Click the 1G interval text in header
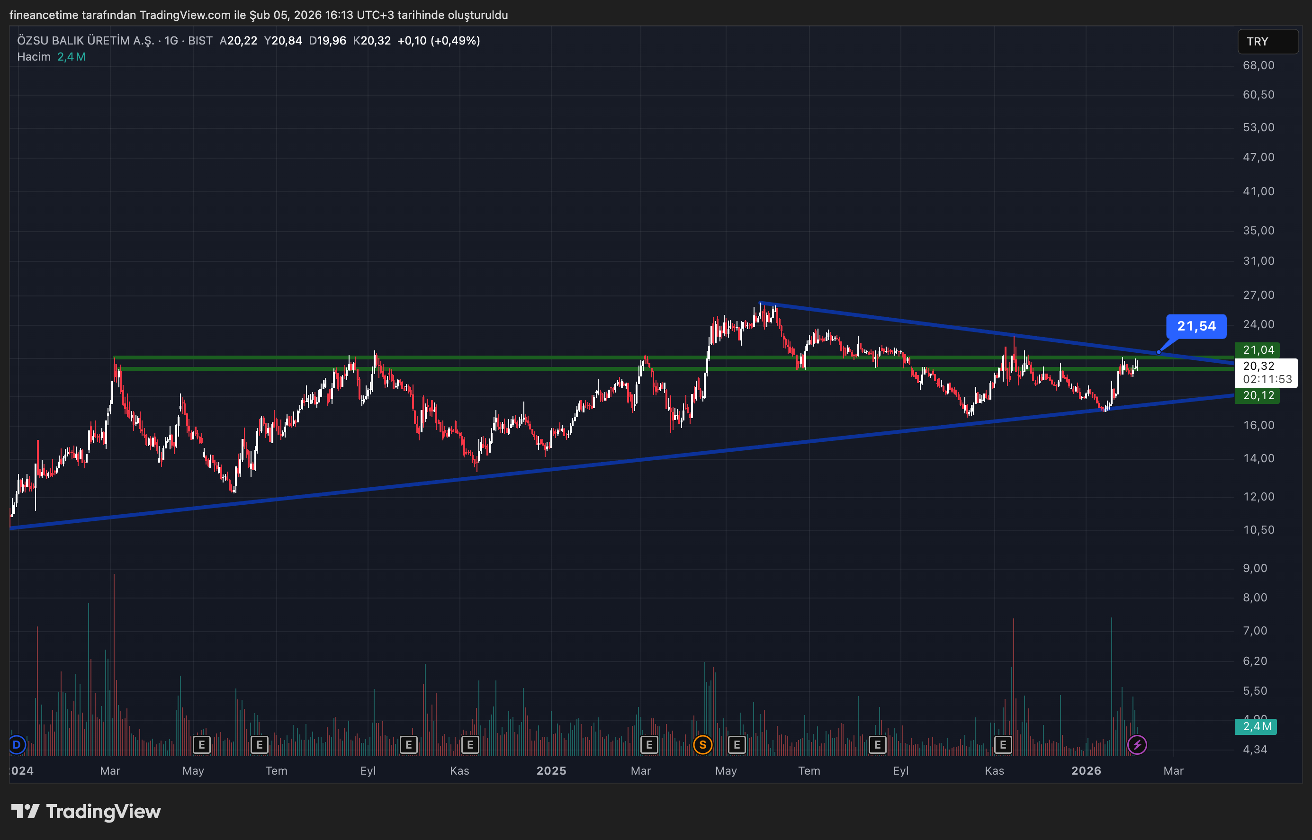 click(171, 41)
